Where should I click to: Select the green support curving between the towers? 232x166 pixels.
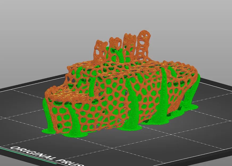(121, 56)
